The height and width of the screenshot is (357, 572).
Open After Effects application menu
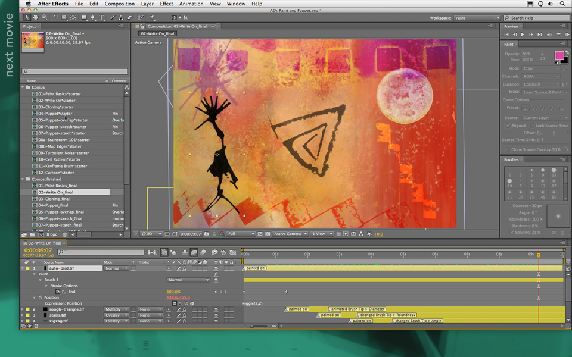53,4
